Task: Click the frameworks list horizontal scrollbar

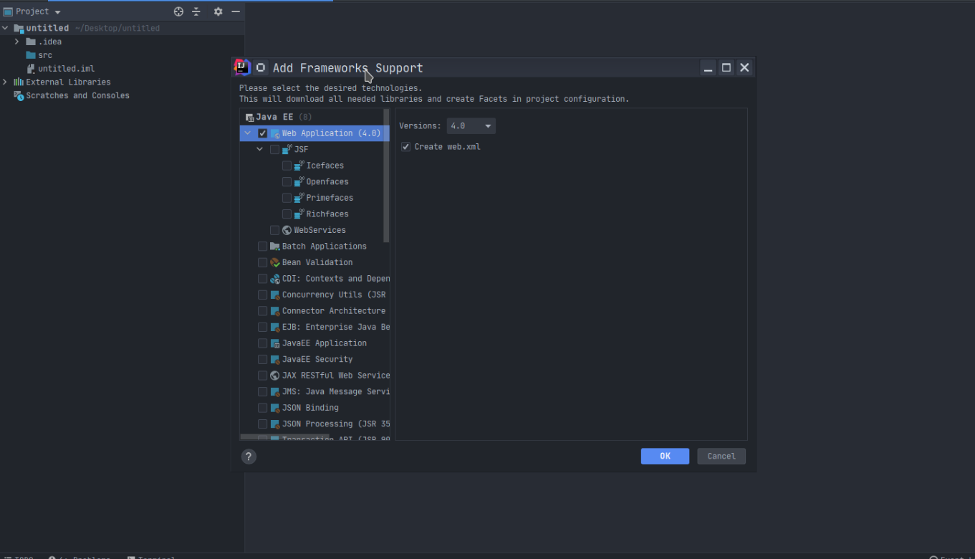Action: click(x=284, y=437)
